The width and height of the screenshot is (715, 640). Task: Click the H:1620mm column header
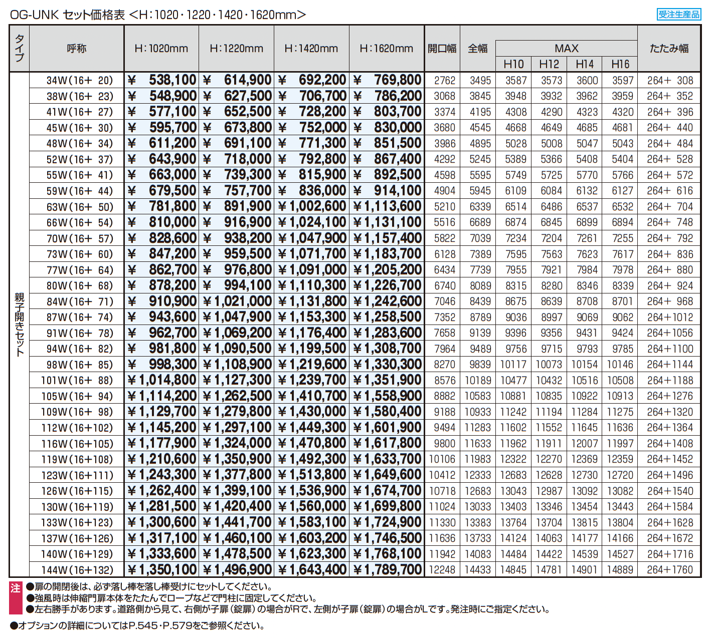coord(387,49)
